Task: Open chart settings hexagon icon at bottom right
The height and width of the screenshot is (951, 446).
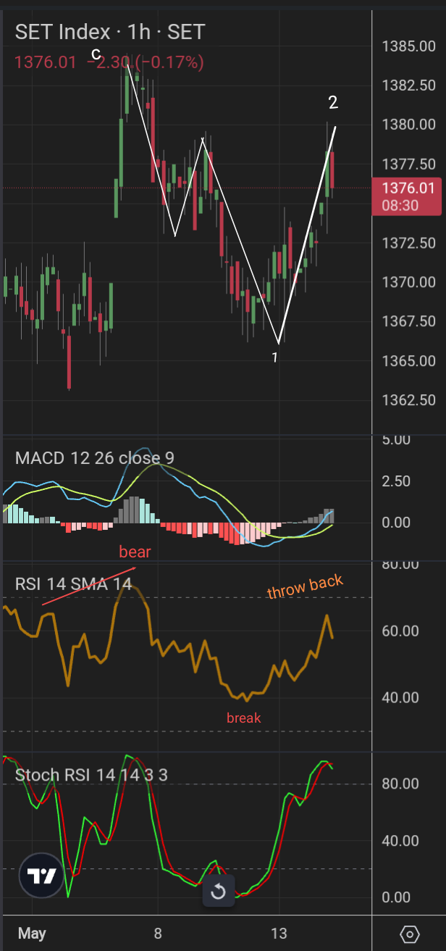Action: pos(409,934)
